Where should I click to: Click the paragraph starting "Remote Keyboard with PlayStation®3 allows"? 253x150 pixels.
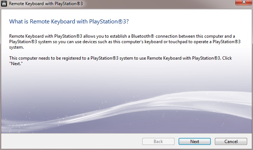pos(125,41)
